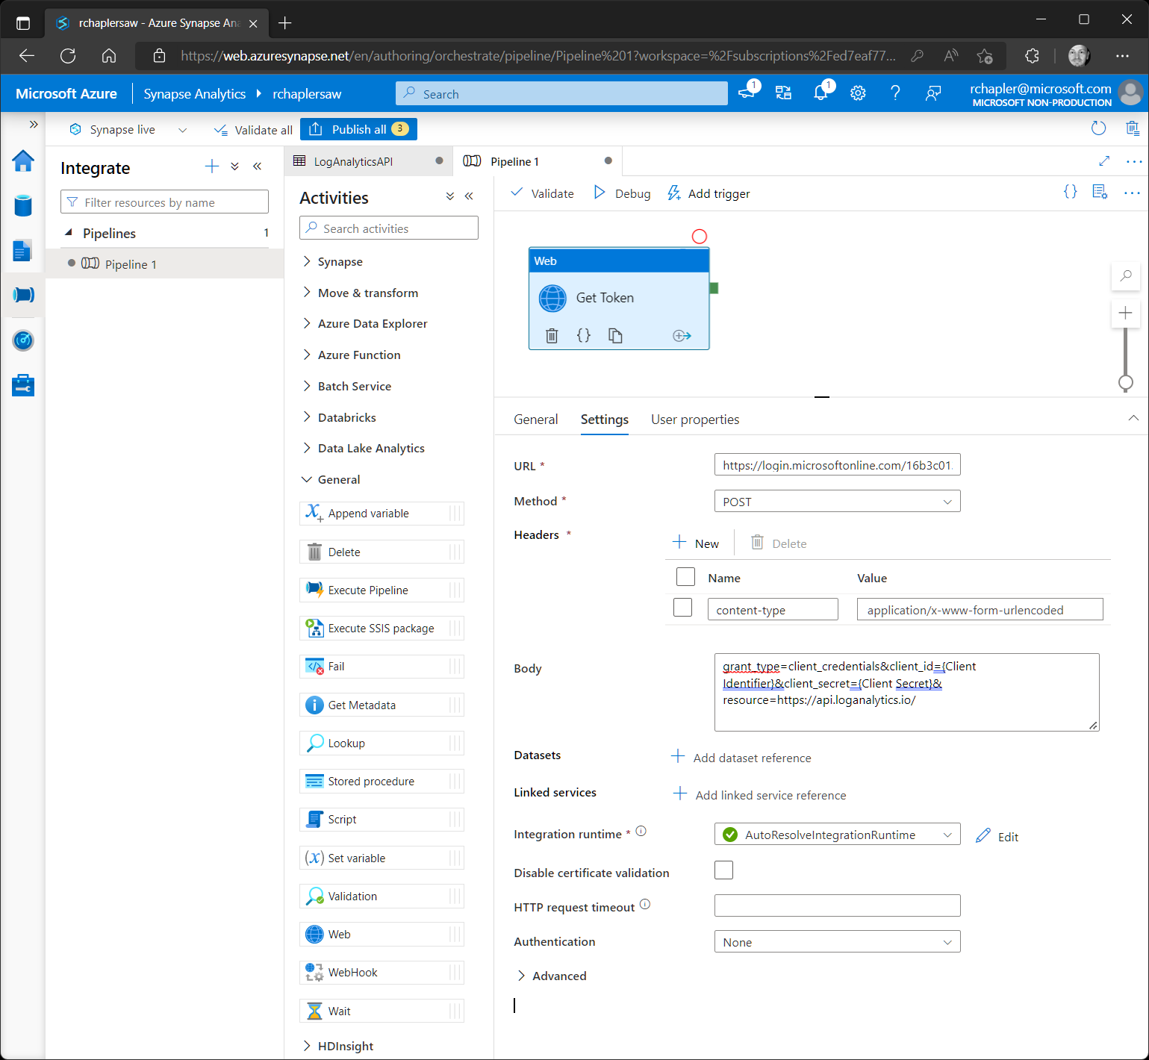Click Add trigger button
The image size is (1149, 1060).
click(x=708, y=193)
